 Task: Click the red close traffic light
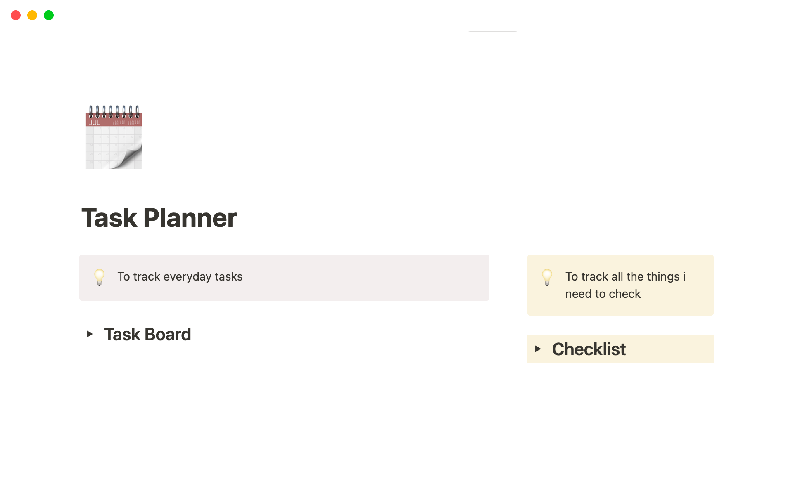coord(16,15)
